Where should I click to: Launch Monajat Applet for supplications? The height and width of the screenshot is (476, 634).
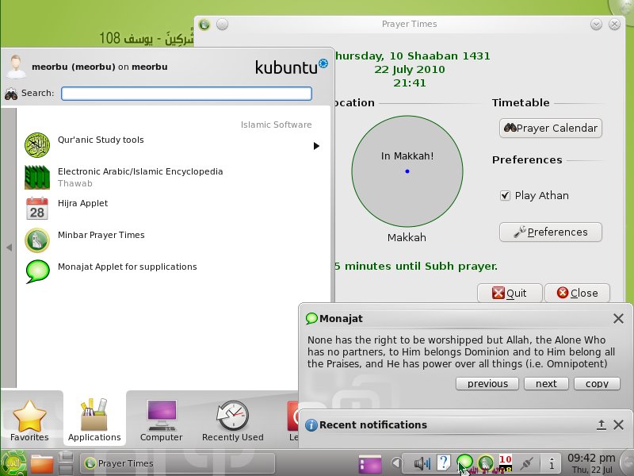(125, 267)
